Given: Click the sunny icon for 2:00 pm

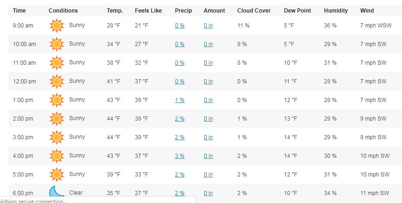Looking at the screenshot, I should [57, 119].
